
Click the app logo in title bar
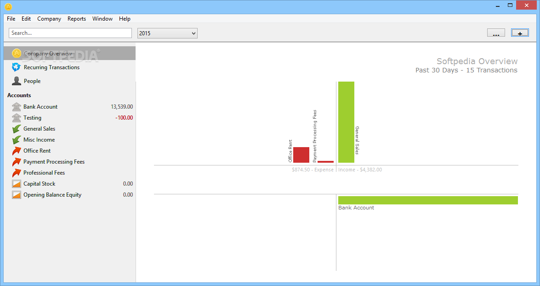(8, 6)
